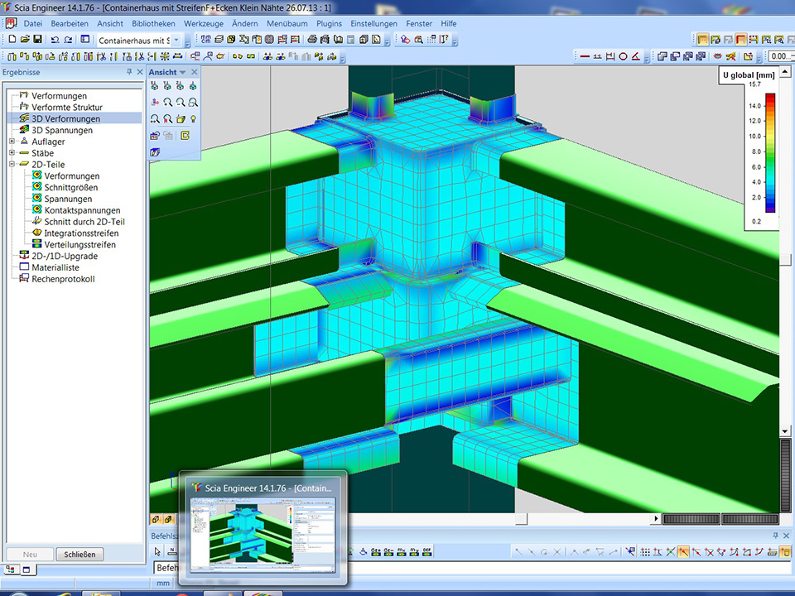Open the Einstellungen menu
The image size is (795, 596).
pyautogui.click(x=373, y=24)
